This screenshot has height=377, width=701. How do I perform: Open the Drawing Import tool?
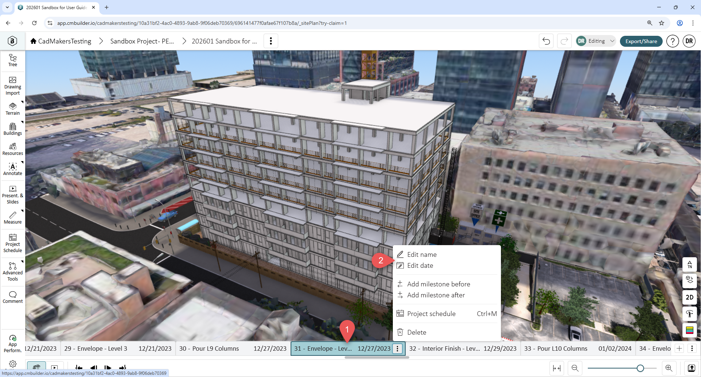coord(13,86)
